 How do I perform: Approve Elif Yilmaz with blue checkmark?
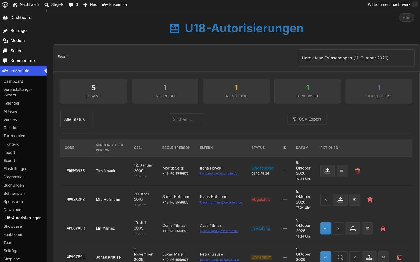coord(325,228)
